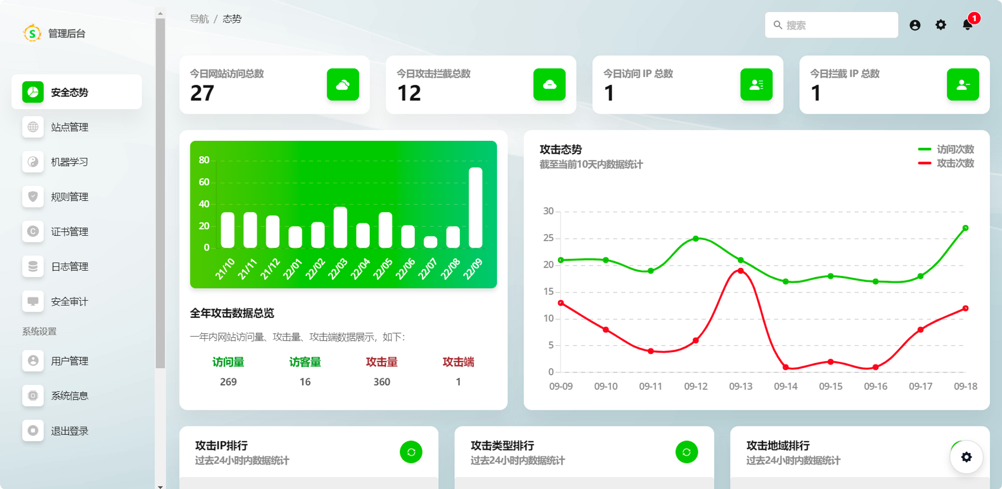Click the 系统设置 section label
1002x489 pixels.
click(39, 331)
